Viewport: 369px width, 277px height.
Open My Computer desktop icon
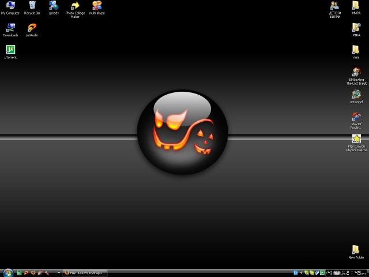pos(10,6)
